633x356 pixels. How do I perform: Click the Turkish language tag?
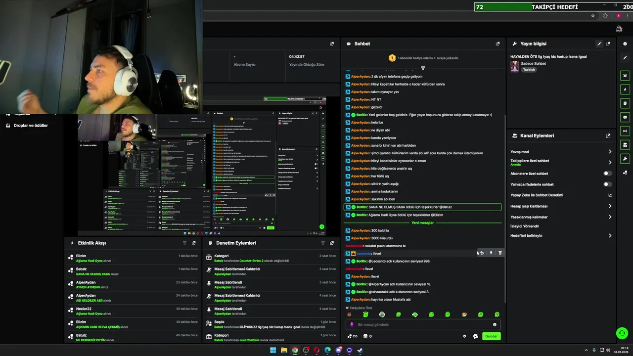click(x=529, y=70)
